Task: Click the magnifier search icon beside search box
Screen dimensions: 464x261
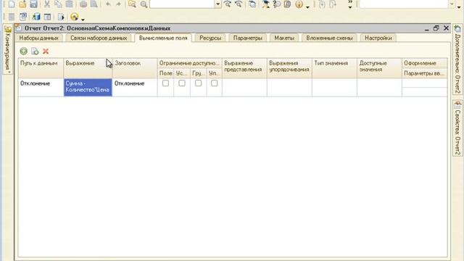Action: tap(144, 4)
